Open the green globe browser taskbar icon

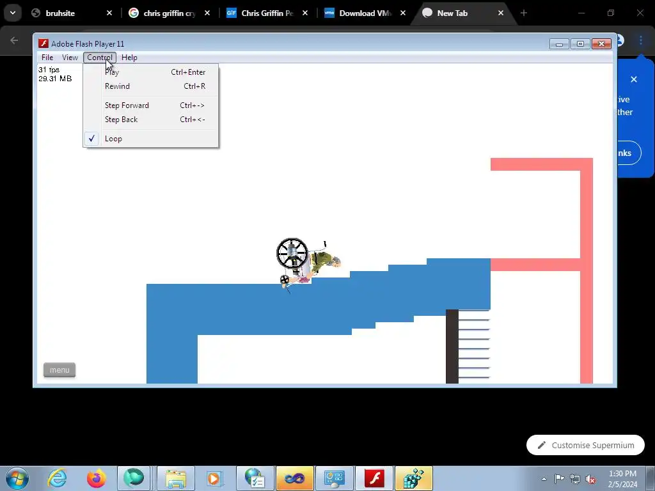(134, 478)
